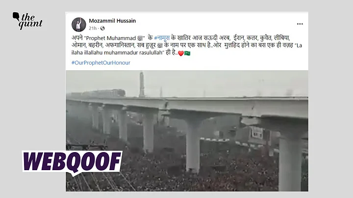353x198 pixels.
Task: Click the globe public-audience icon
Action: click(102, 28)
